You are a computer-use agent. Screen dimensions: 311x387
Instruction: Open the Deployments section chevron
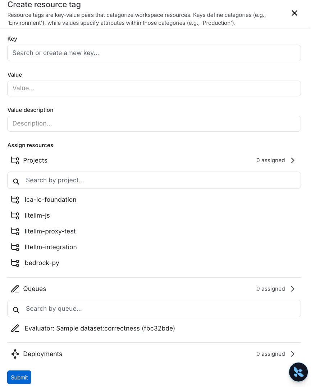(x=293, y=354)
